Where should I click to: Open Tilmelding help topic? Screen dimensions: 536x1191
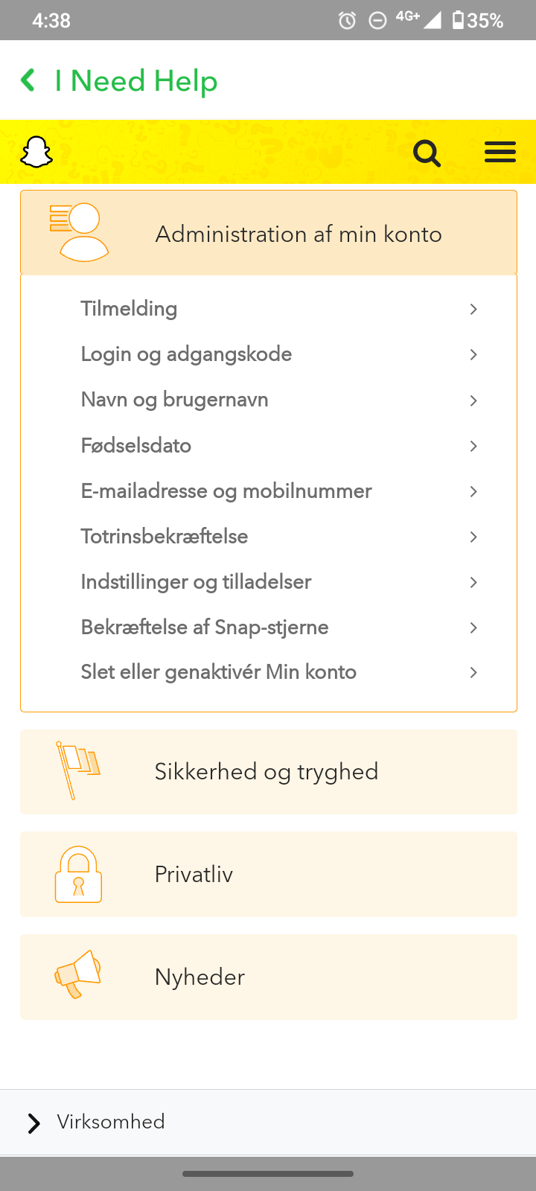(129, 309)
